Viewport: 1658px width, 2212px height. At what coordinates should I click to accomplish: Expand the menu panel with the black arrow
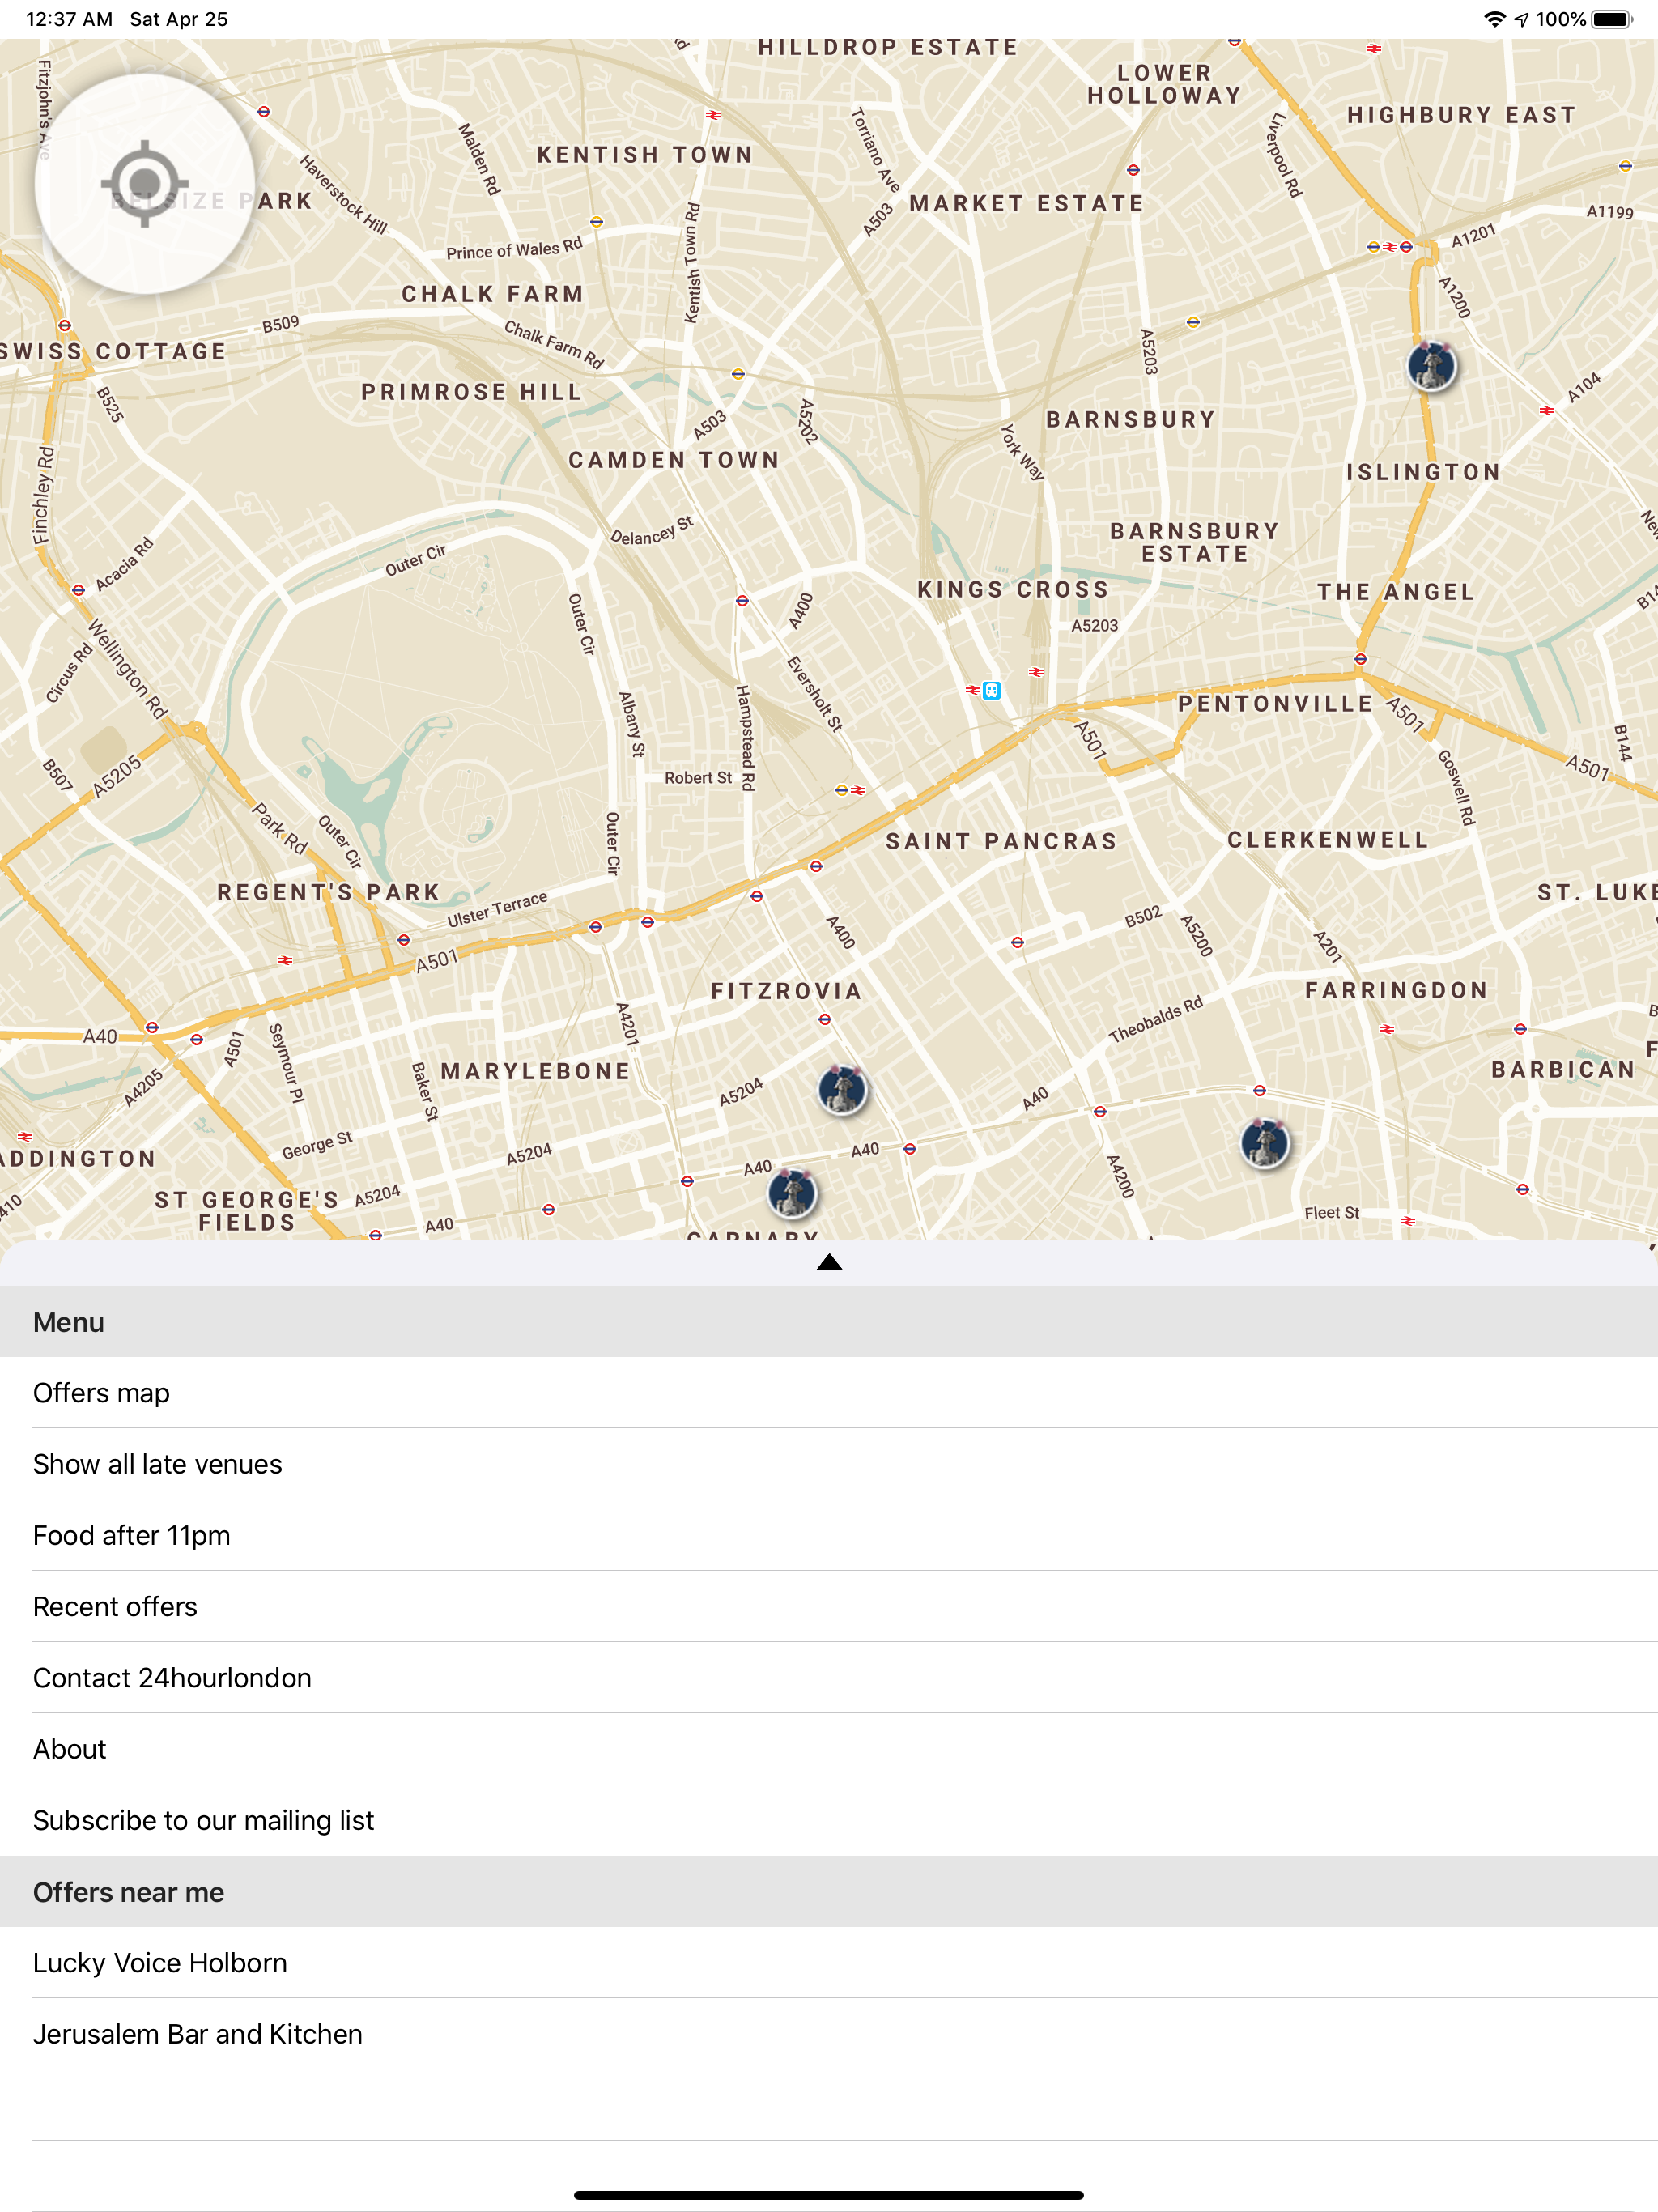[x=829, y=1263]
